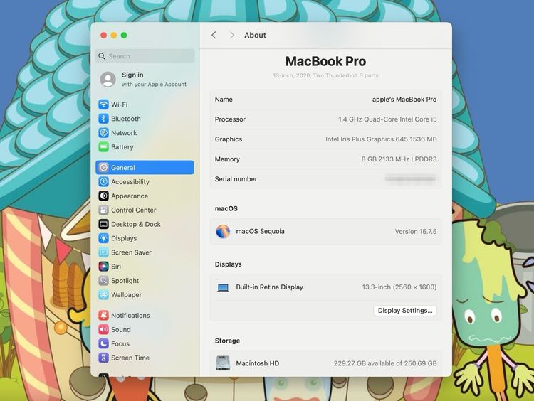The height and width of the screenshot is (401, 534).
Task: Go to Wallpaper settings
Action: tap(126, 295)
